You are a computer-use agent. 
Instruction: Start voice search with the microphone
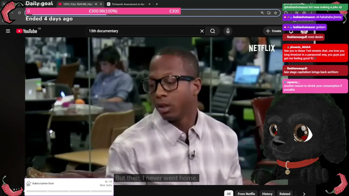tap(228, 31)
